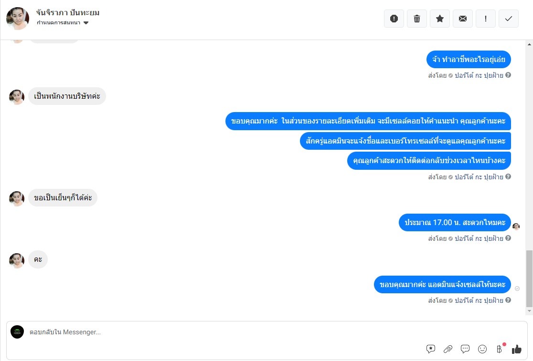Open the saved replies icon
533x361 pixels.
pos(431,349)
